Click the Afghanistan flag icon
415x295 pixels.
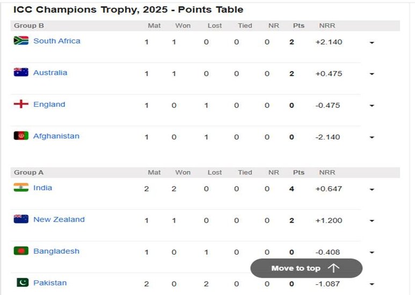21,136
